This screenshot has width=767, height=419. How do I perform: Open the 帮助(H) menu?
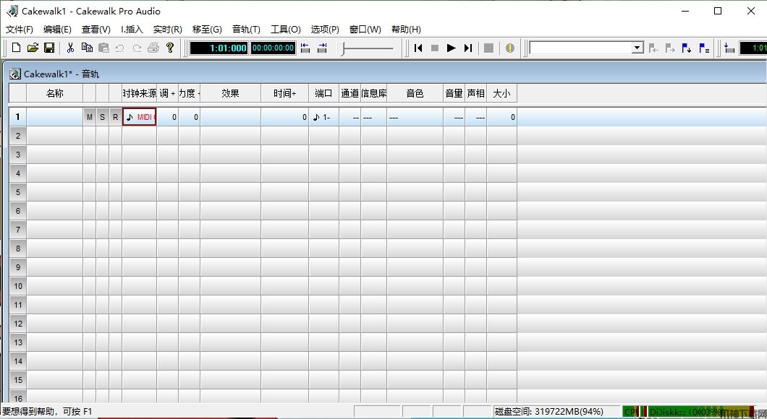coord(406,30)
